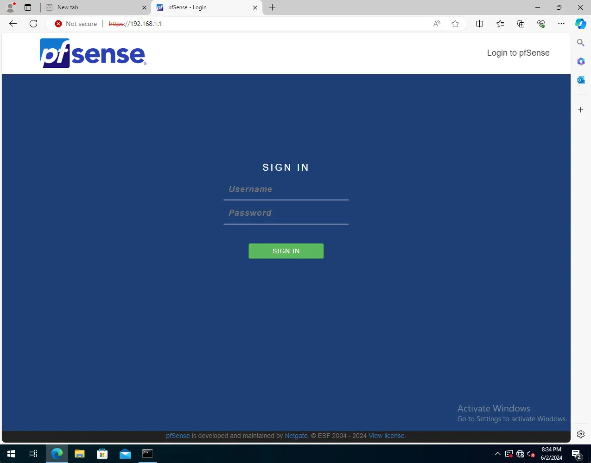Image resolution: width=591 pixels, height=463 pixels.
Task: Open Microsoft Store from taskbar
Action: pos(102,454)
